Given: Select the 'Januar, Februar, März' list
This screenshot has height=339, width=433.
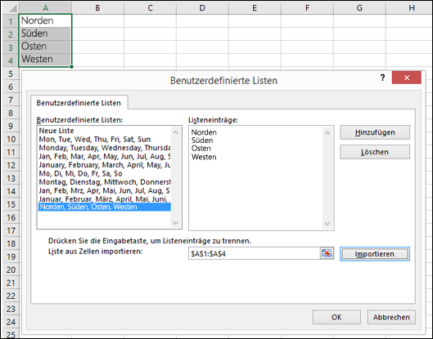Looking at the screenshot, I should (105, 199).
